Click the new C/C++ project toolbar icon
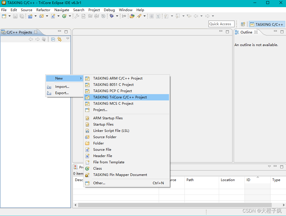The width and height of the screenshot is (286, 216). click(x=30, y=16)
